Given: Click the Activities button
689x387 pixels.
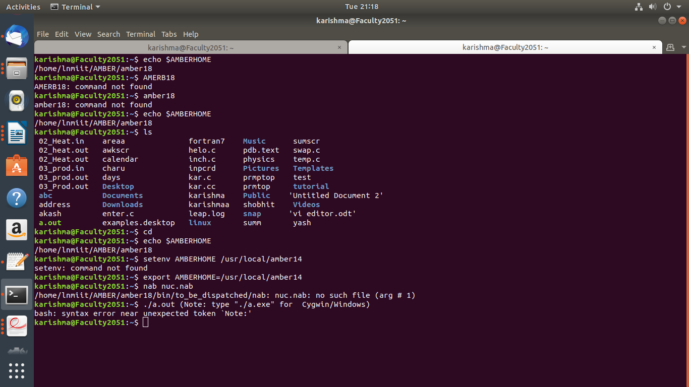Looking at the screenshot, I should point(23,7).
